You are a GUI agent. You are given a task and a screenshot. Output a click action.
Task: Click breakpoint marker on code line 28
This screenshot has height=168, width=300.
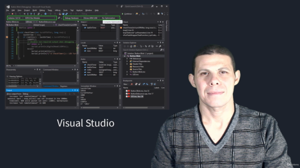click(x=7, y=37)
